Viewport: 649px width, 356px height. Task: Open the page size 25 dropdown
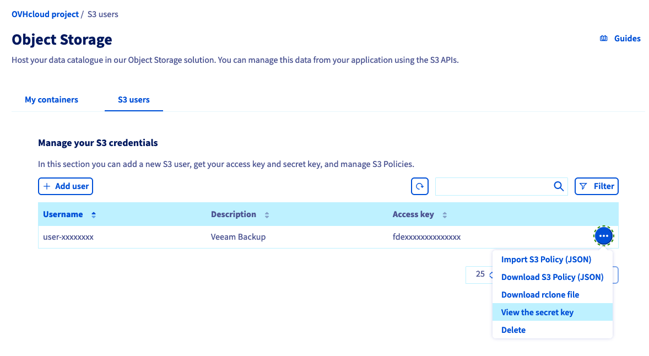[481, 274]
